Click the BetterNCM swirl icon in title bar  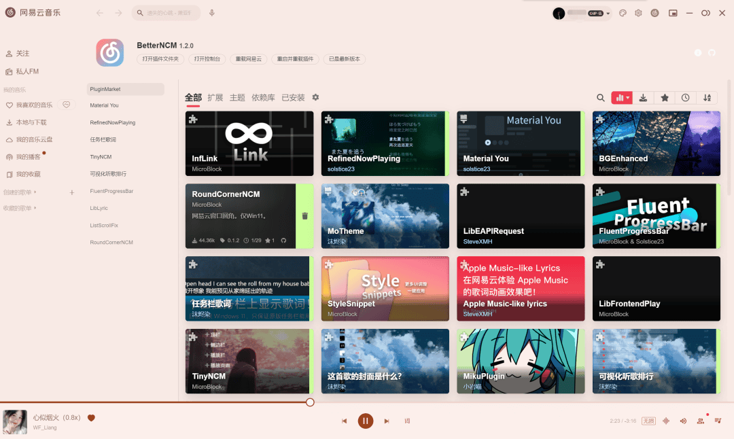655,13
